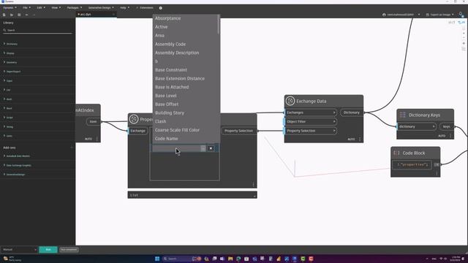Screen dimensions: 468x263
Task: Click the property list vertical scrollbar
Action: point(219,24)
